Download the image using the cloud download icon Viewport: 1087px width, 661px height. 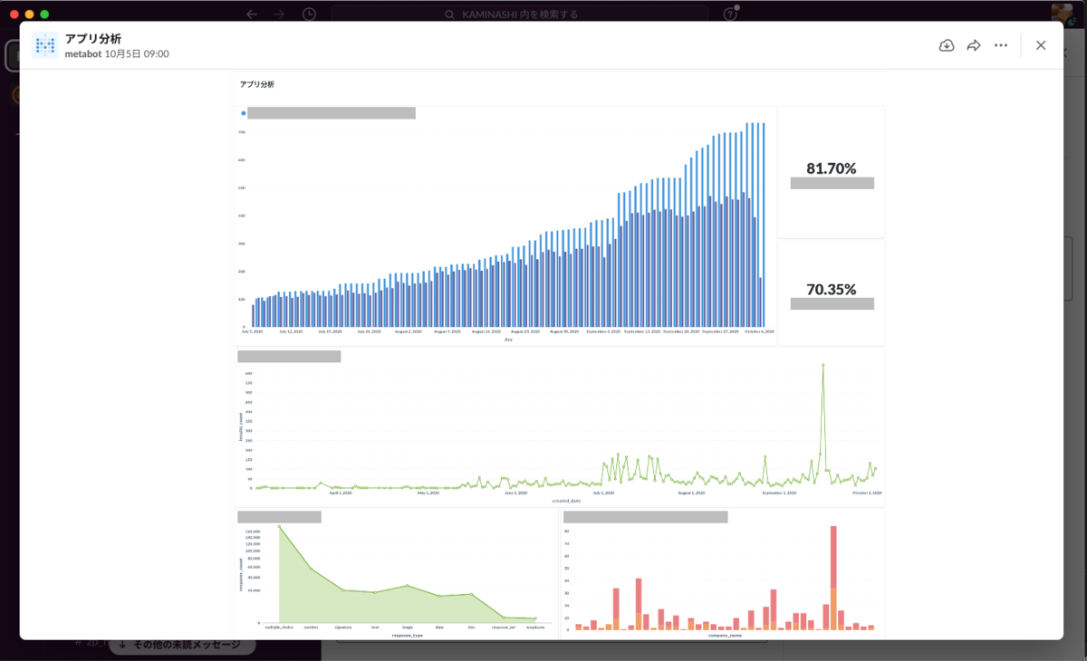[947, 45]
